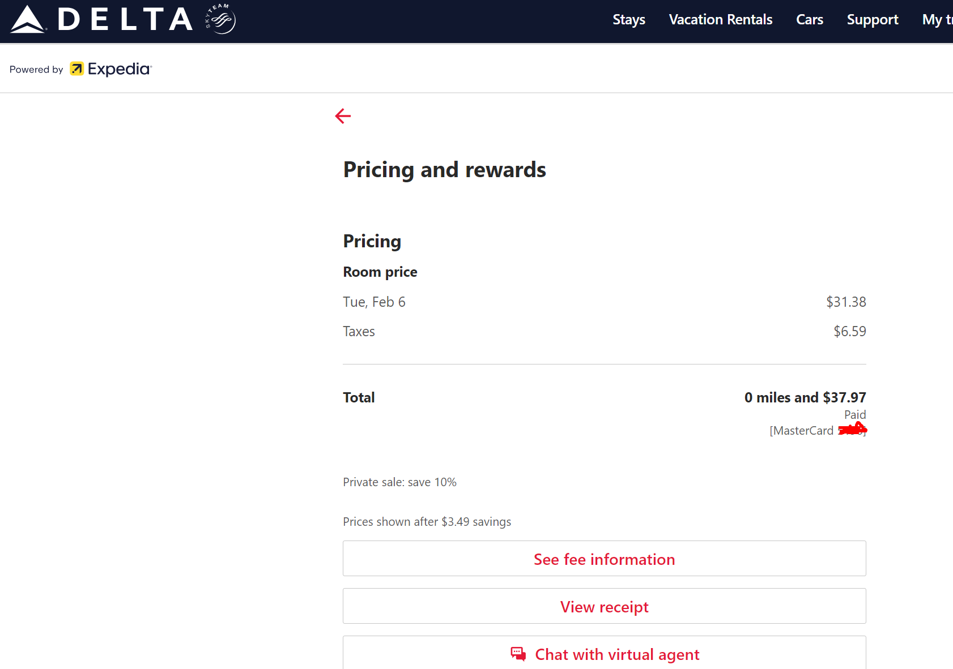The image size is (953, 669).
Task: Click the MasterCard payment label
Action: tap(801, 431)
